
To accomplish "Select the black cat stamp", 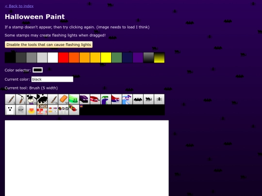I will 149,99.
